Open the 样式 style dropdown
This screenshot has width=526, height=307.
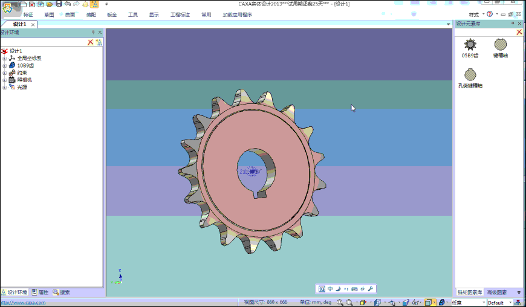coord(476,15)
